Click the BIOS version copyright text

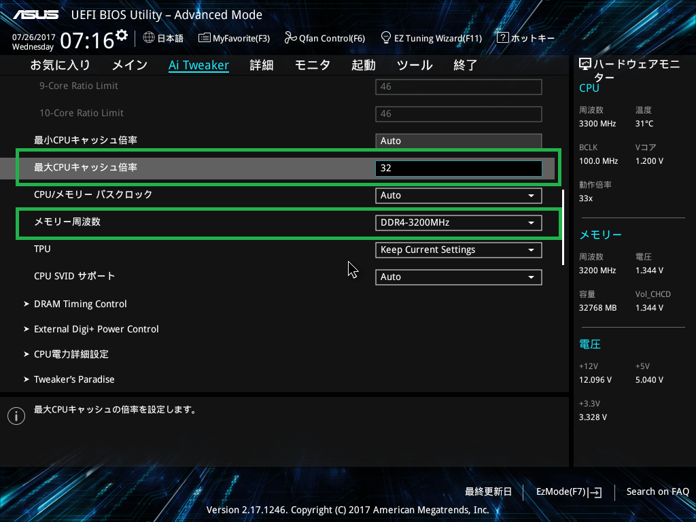click(348, 510)
